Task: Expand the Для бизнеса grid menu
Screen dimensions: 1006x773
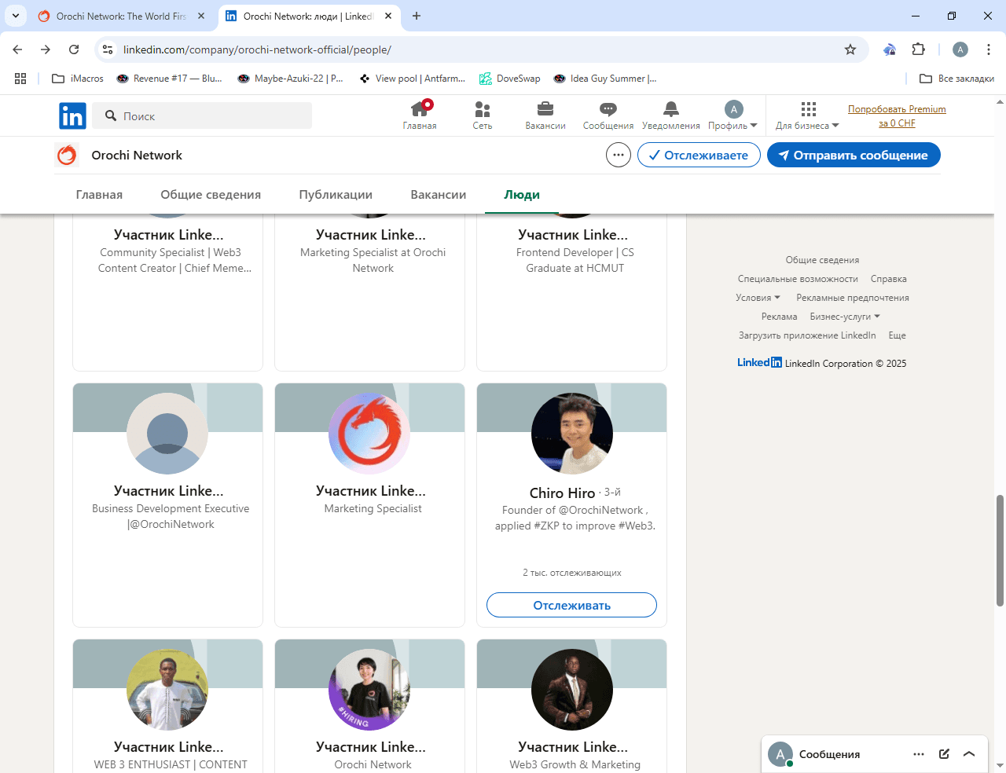Action: coord(807,115)
